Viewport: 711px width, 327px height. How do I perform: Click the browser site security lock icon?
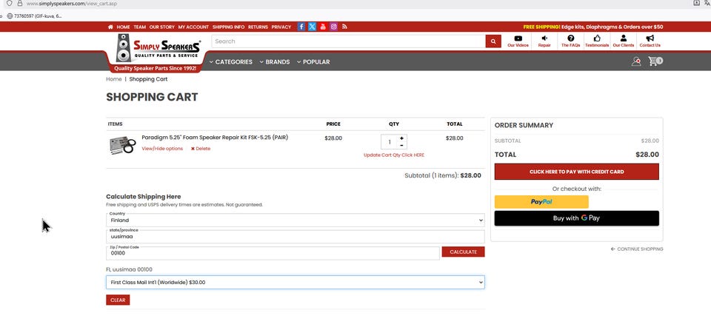pyautogui.click(x=19, y=3)
